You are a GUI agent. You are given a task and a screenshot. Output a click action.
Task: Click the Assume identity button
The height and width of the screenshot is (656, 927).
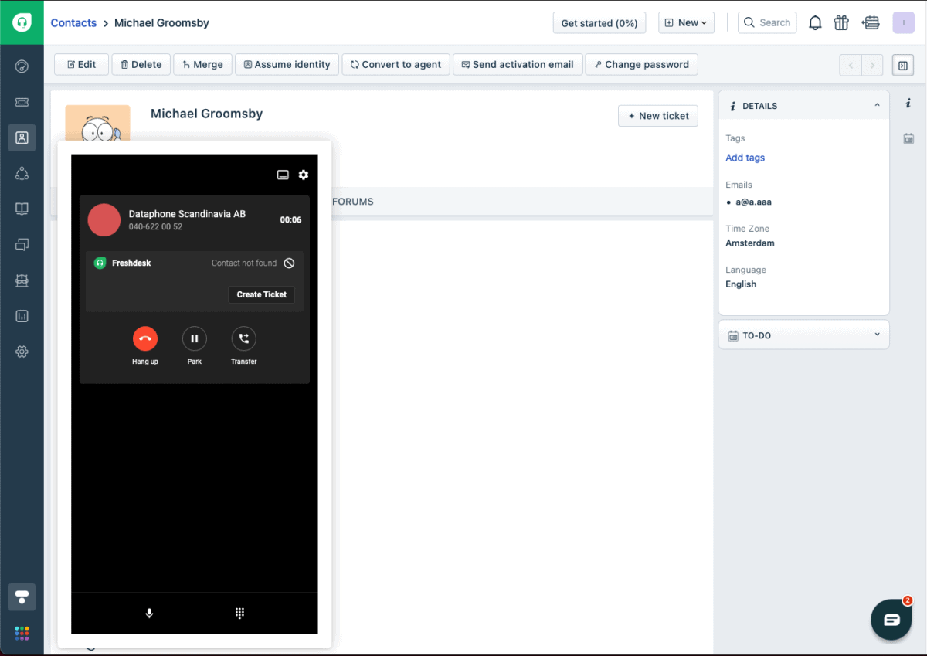(x=287, y=65)
